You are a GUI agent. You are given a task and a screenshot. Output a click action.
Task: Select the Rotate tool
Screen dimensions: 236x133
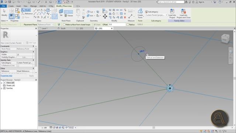click(114, 14)
